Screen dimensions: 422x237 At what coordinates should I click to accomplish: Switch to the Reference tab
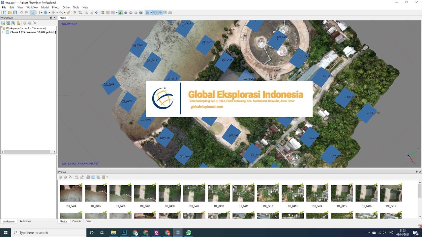(x=25, y=221)
